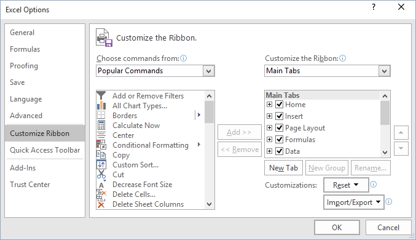The image size is (416, 240).
Task: Click the OK button
Action: point(337,228)
